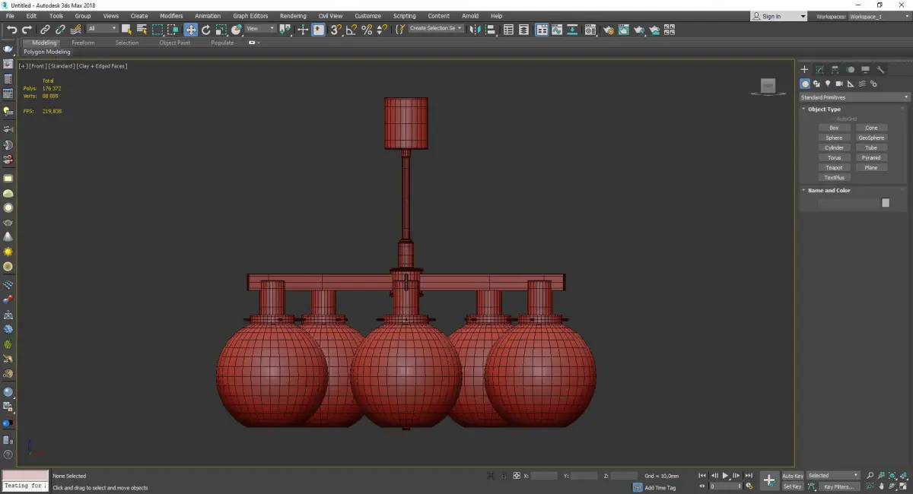Toggle Angle Snap on
Image resolution: width=913 pixels, height=494 pixels.
351,30
